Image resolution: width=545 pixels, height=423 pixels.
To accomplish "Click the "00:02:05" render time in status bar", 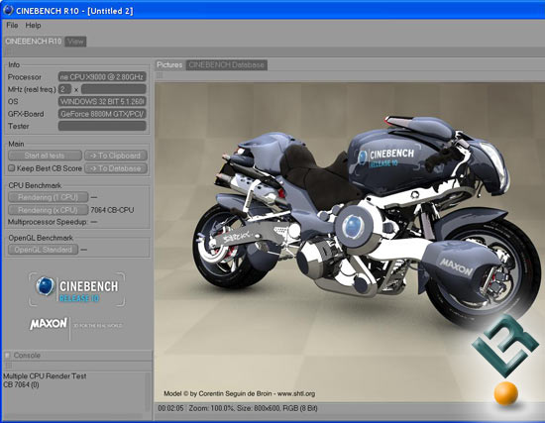I will click(170, 408).
